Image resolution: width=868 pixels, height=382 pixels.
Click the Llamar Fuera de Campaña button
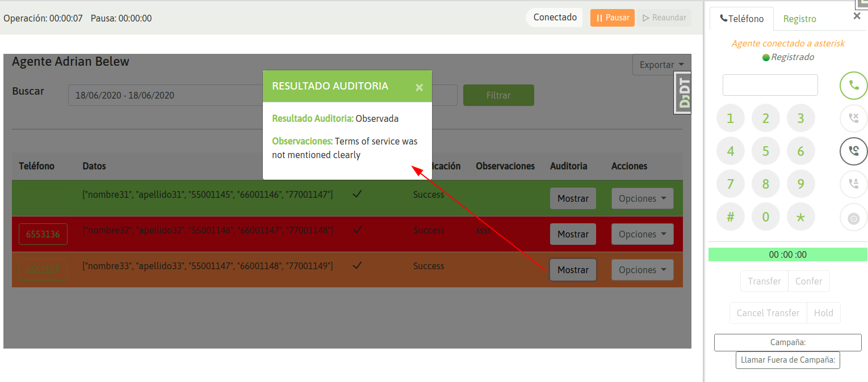pos(787,360)
